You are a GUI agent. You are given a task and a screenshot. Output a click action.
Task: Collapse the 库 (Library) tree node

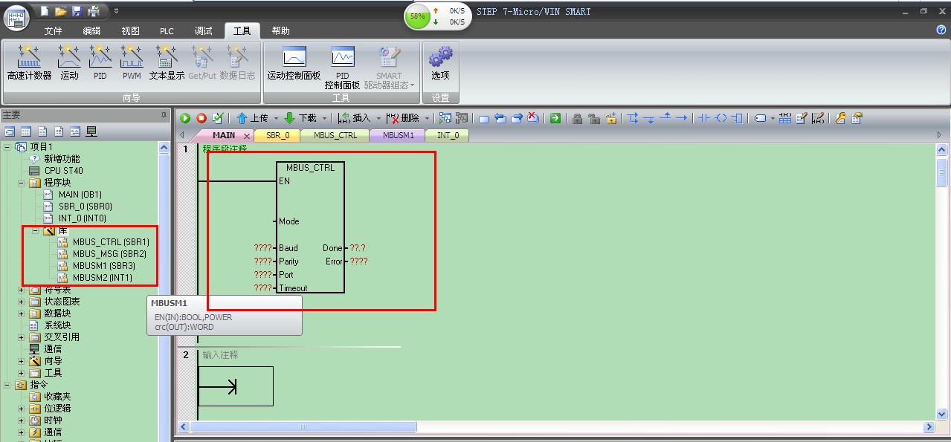[35, 230]
